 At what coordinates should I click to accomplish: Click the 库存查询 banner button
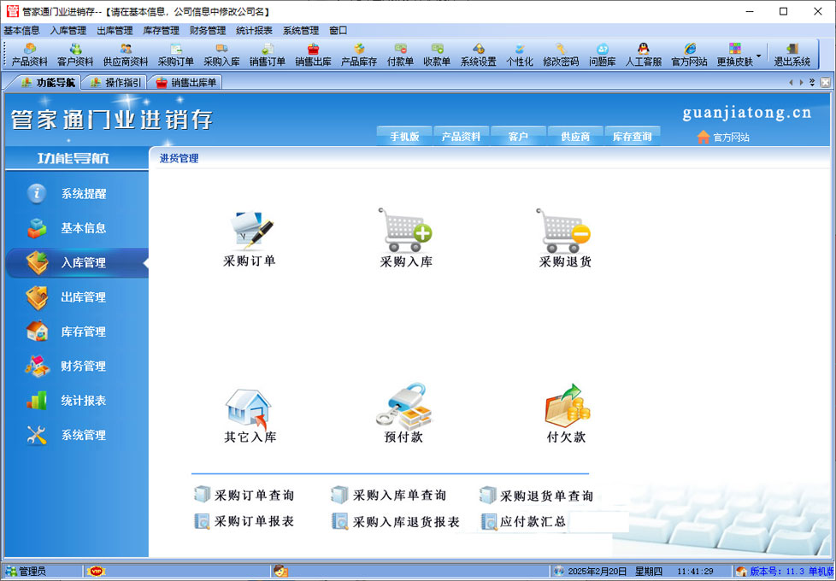(632, 137)
